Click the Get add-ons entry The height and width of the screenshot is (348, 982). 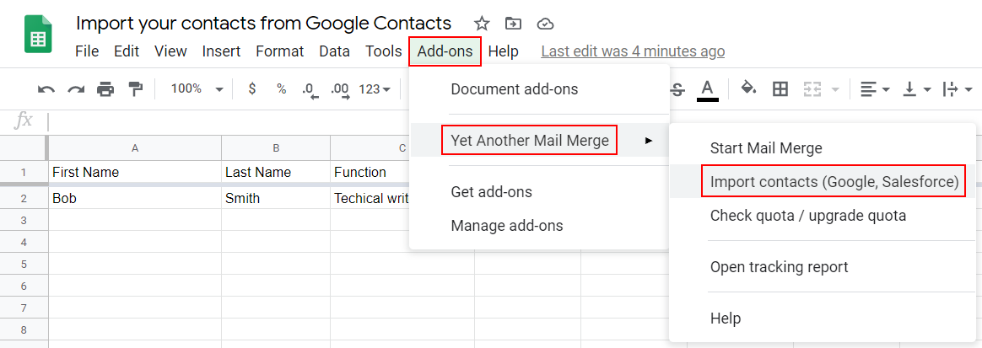click(492, 192)
